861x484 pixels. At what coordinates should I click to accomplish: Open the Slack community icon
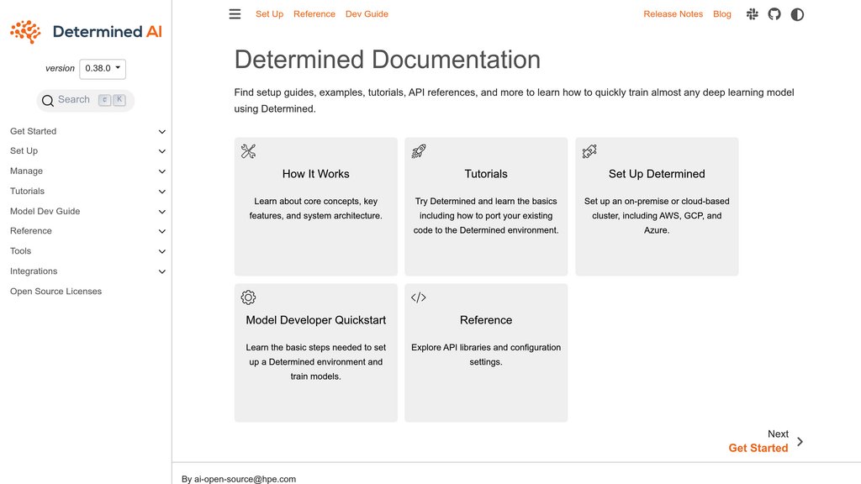(752, 13)
